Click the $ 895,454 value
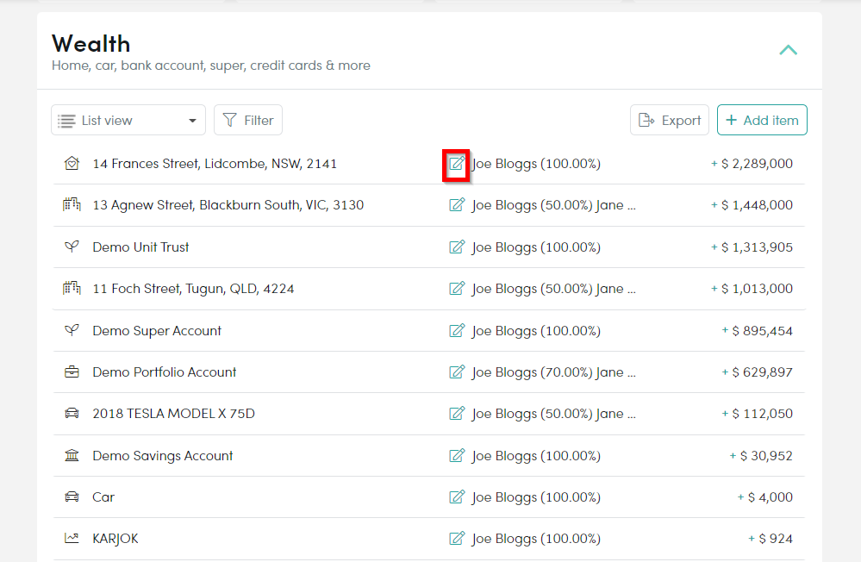The height and width of the screenshot is (562, 861). click(x=762, y=331)
